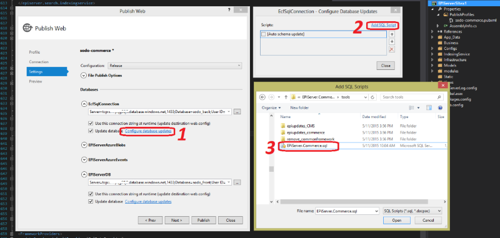Open help icon in file dialog

440,107
